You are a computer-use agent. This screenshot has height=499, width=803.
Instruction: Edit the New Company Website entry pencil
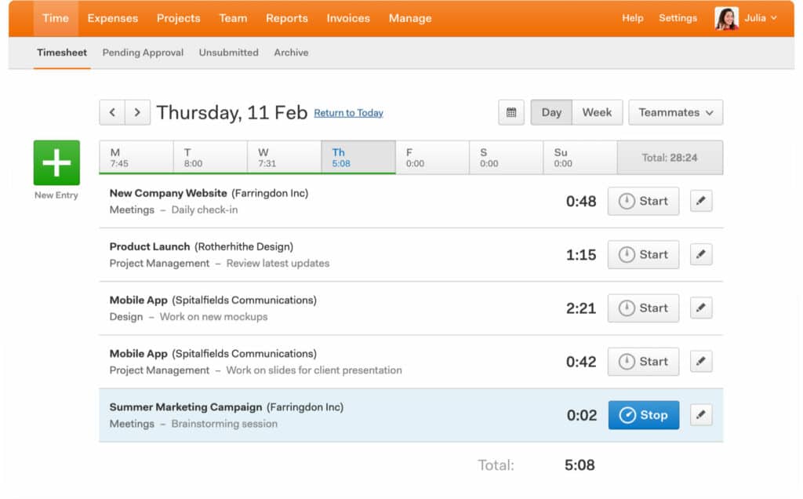(701, 201)
